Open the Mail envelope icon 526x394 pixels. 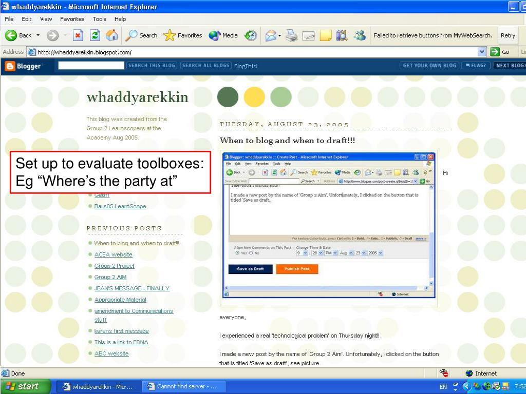pyautogui.click(x=271, y=35)
